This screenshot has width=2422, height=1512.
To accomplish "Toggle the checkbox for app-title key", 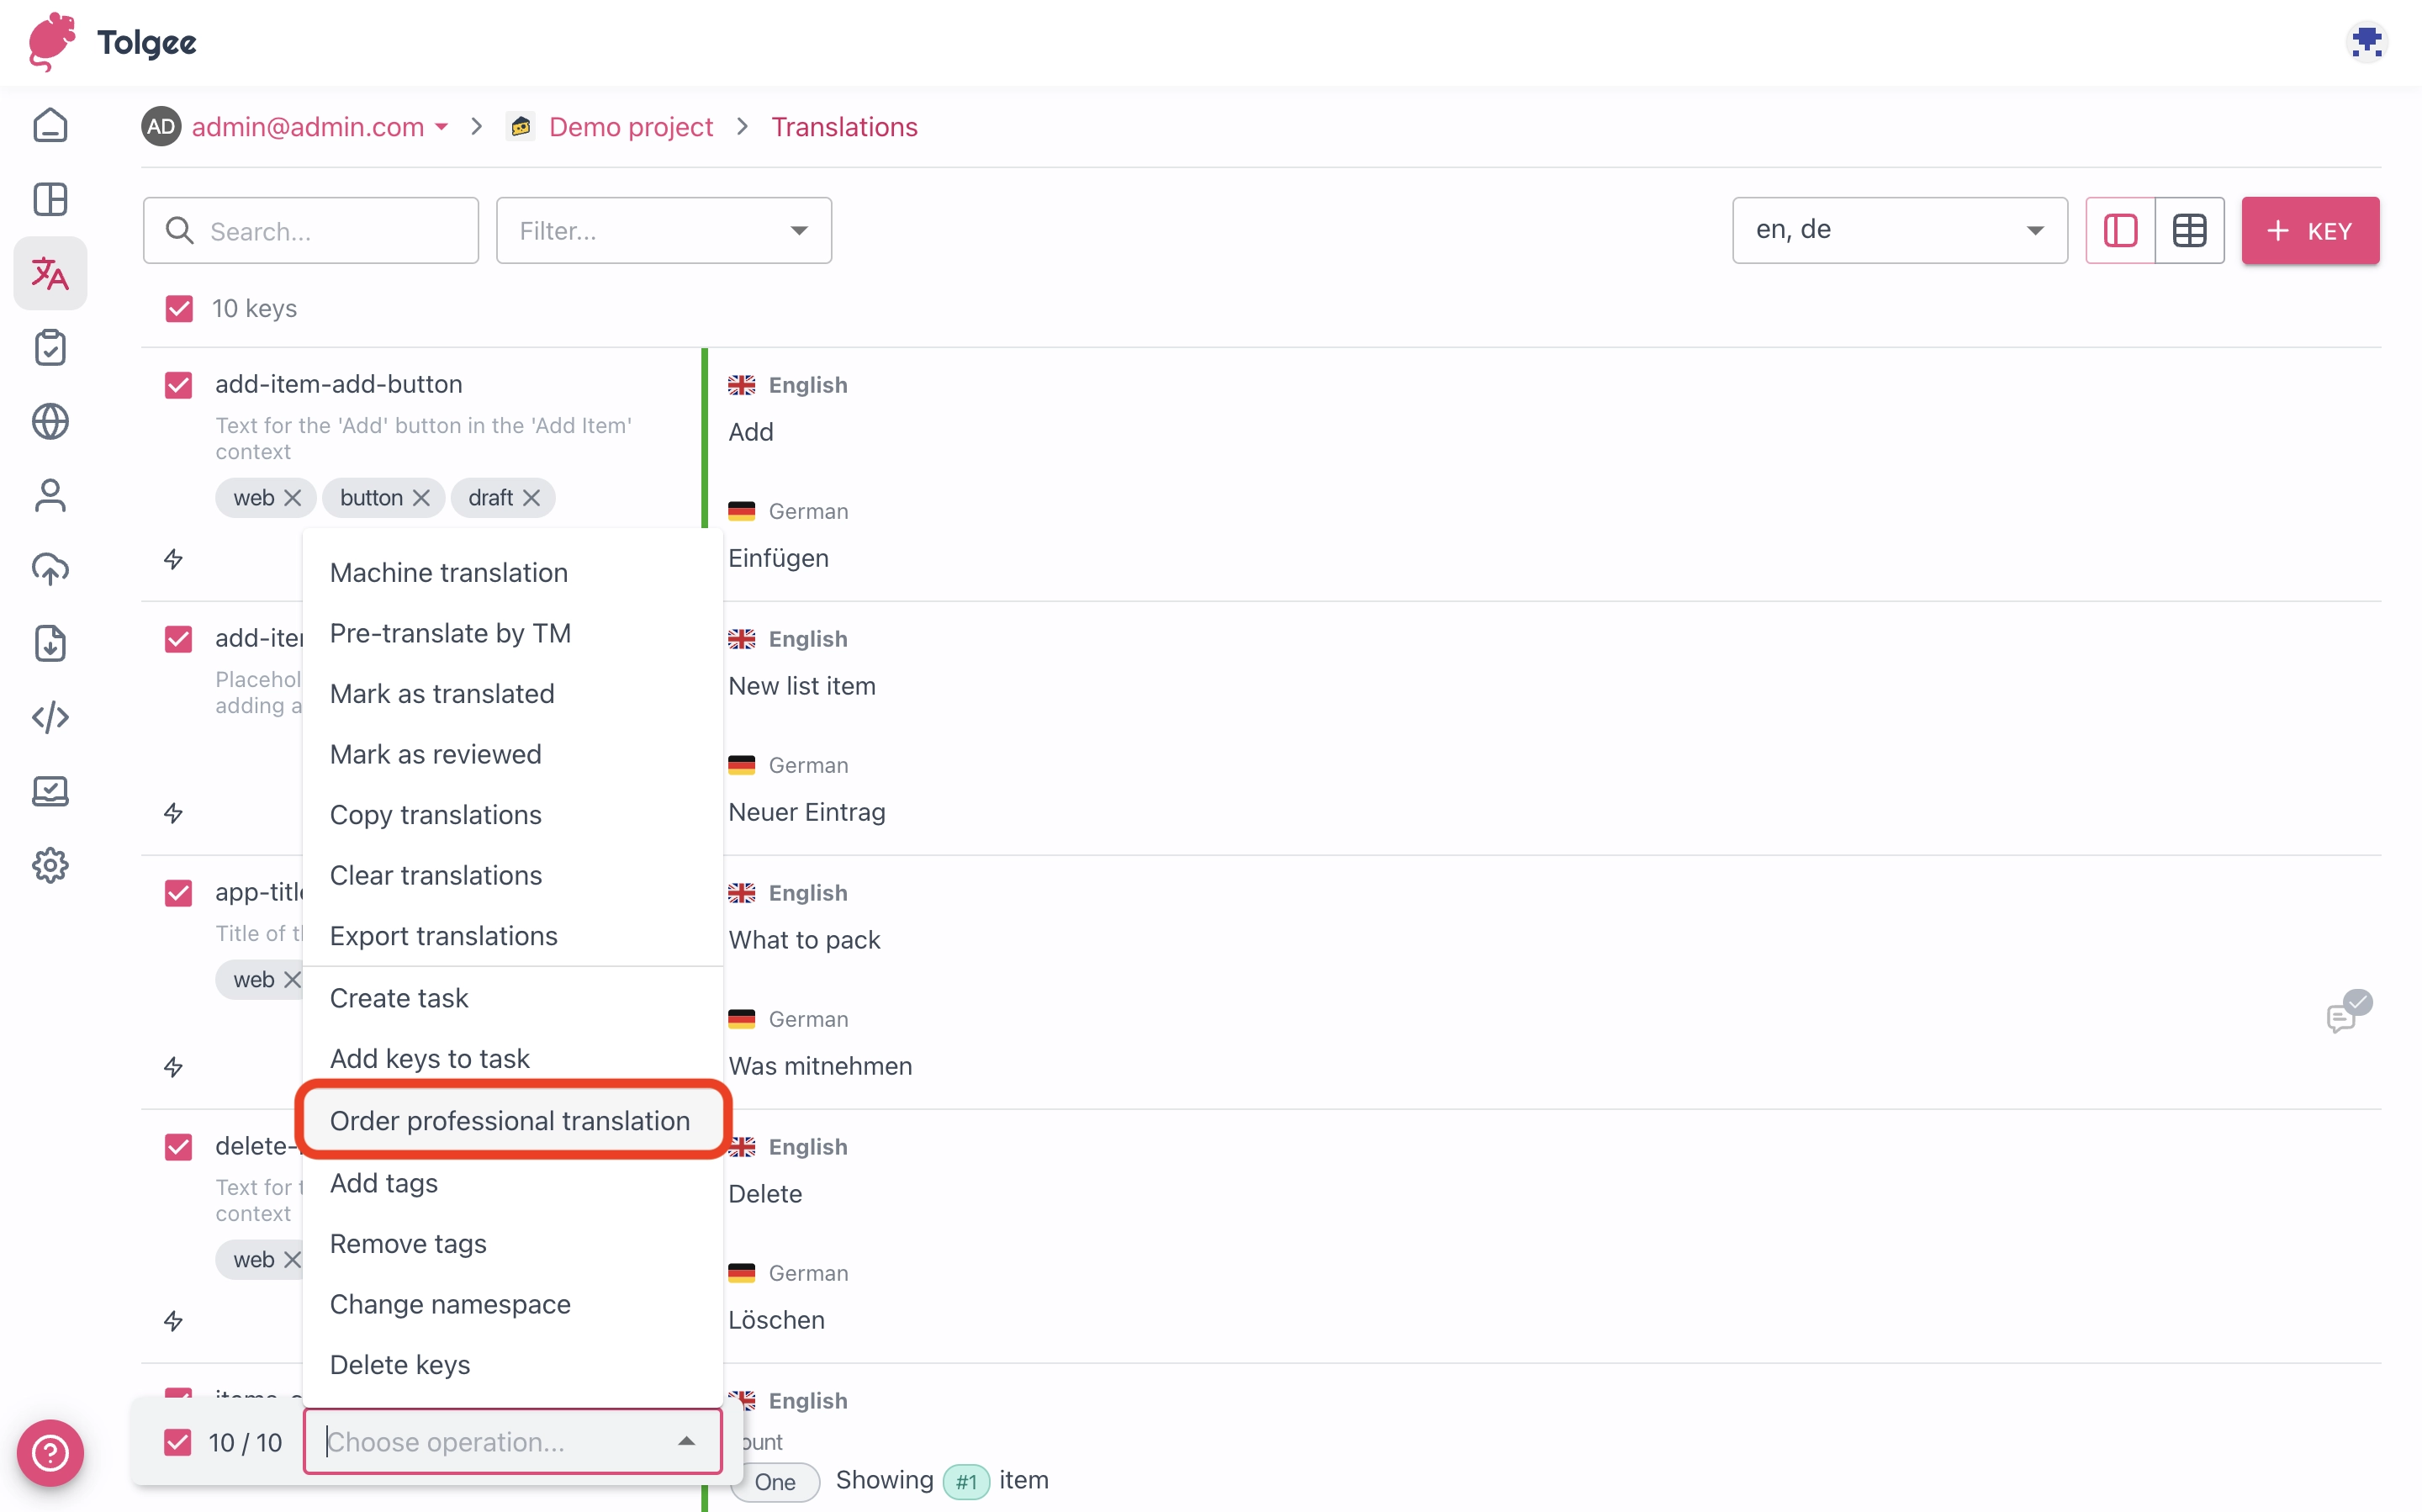I will point(177,888).
